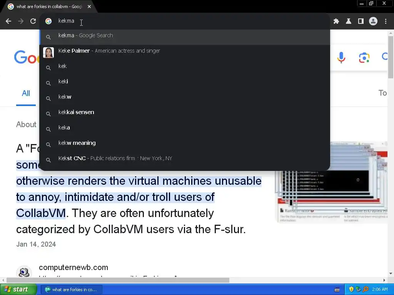Click the highlighted 'CollabVM' snippet text
The width and height of the screenshot is (394, 295).
pos(41,213)
